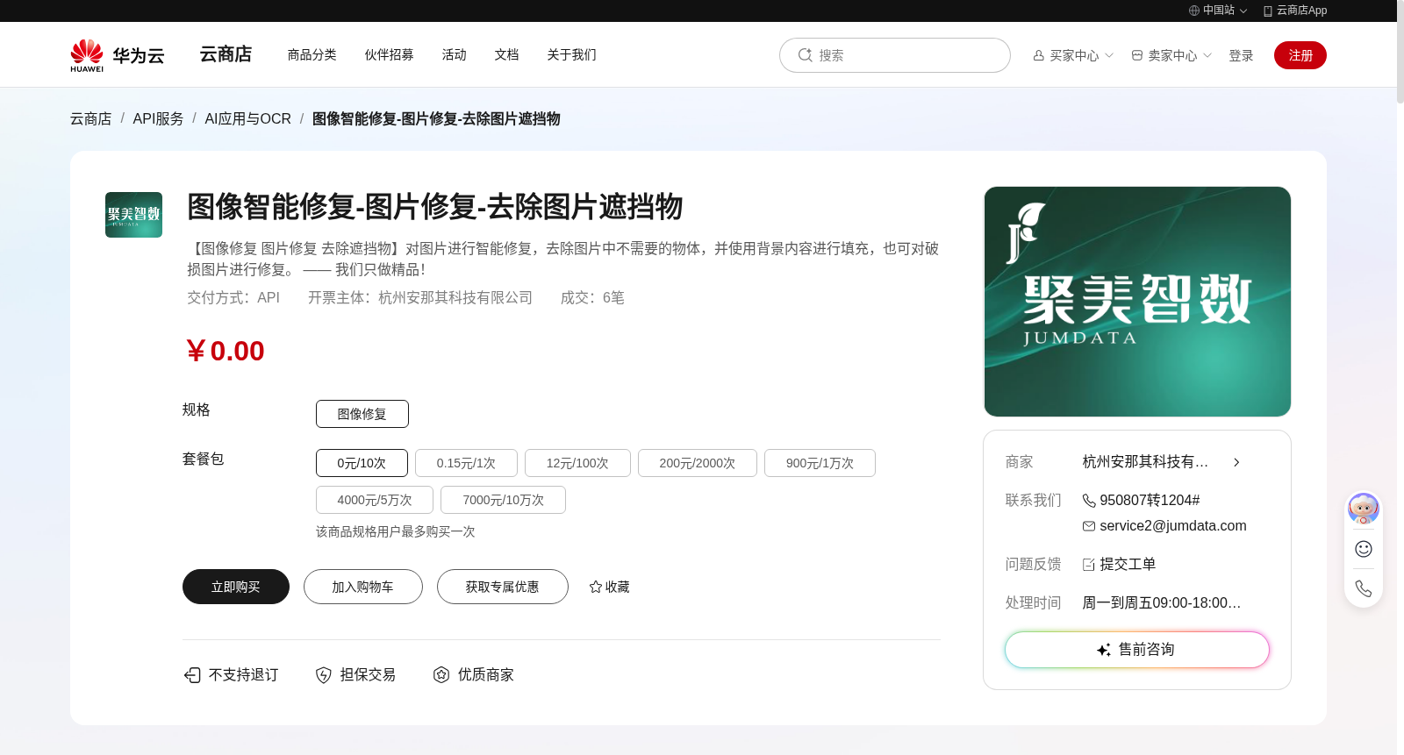Open the 商品分类 menu
This screenshot has width=1404, height=755.
tap(312, 54)
